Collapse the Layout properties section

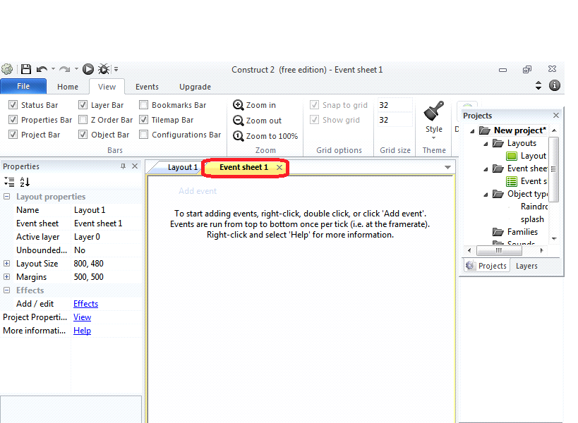point(6,196)
